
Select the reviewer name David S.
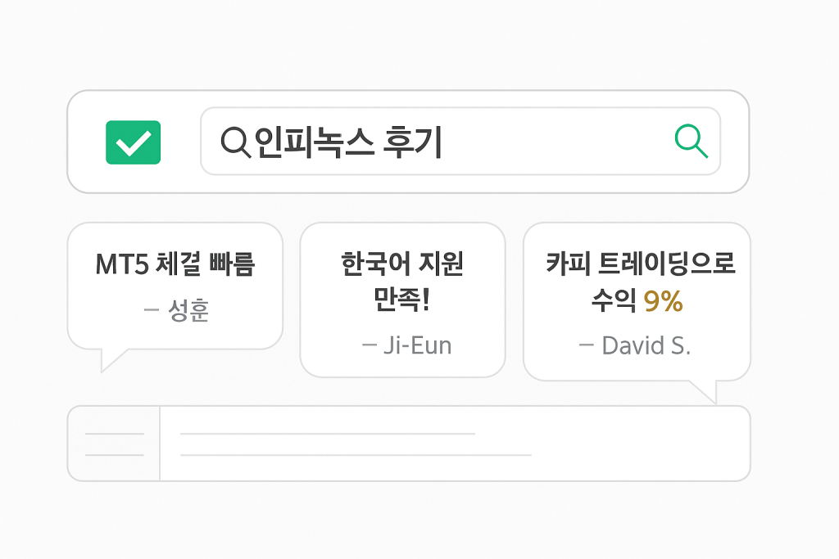646,345
